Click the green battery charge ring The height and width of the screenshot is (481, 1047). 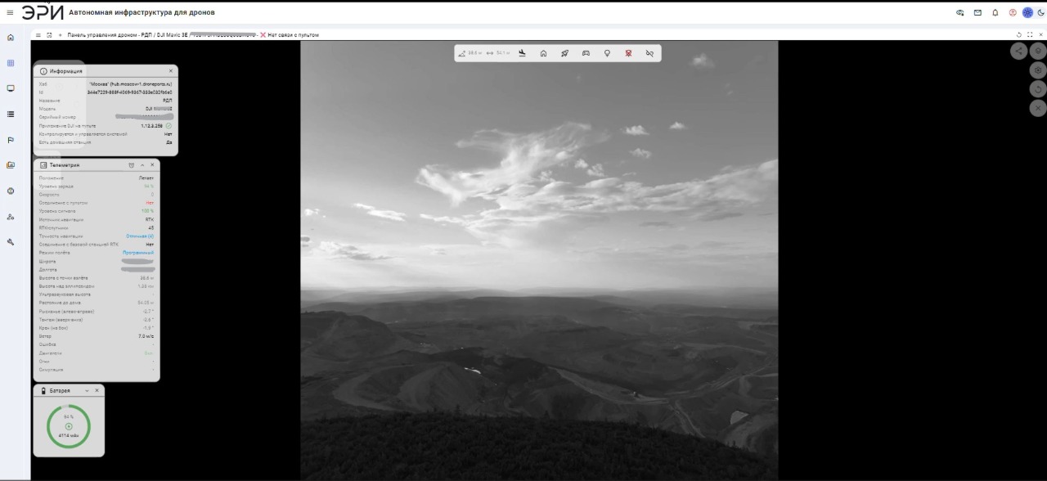point(69,426)
